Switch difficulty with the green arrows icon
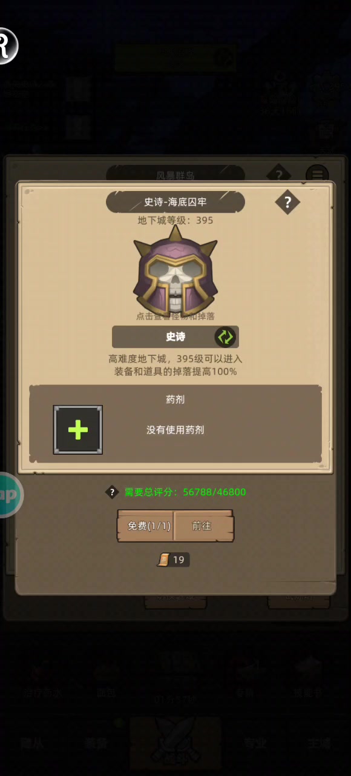Screen dimensions: 351x776 225,336
